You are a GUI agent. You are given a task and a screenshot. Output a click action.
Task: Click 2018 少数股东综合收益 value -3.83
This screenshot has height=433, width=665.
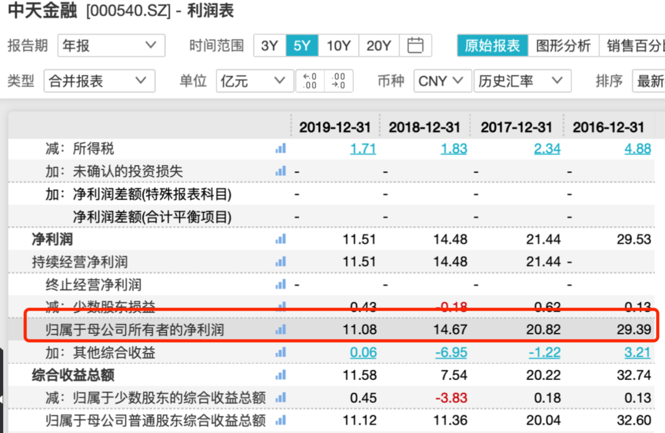tap(451, 398)
